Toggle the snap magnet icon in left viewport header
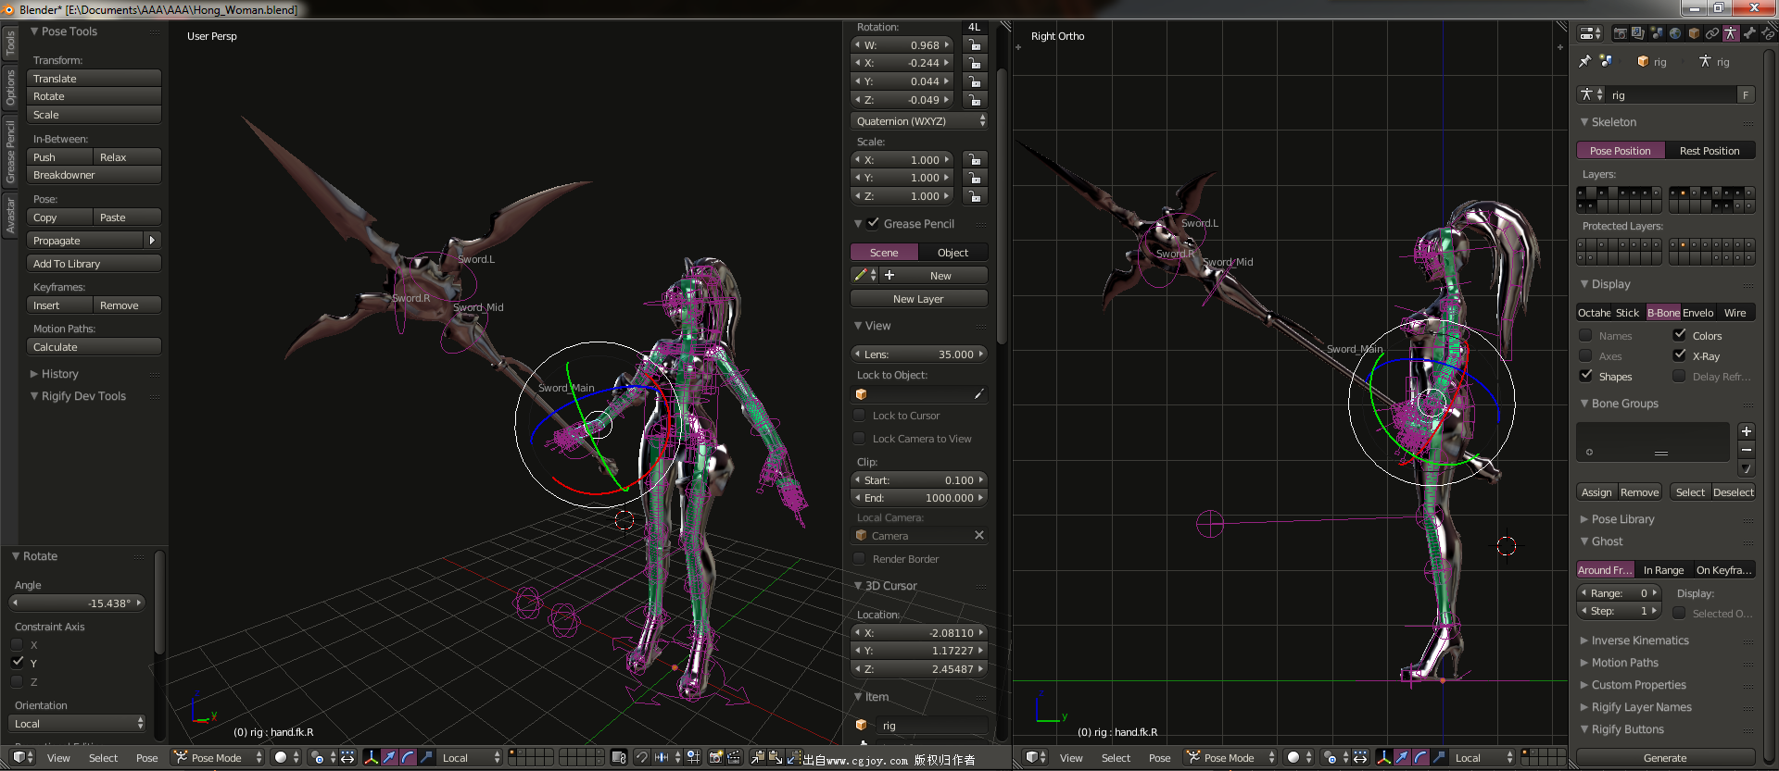The height and width of the screenshot is (771, 1779). (641, 757)
